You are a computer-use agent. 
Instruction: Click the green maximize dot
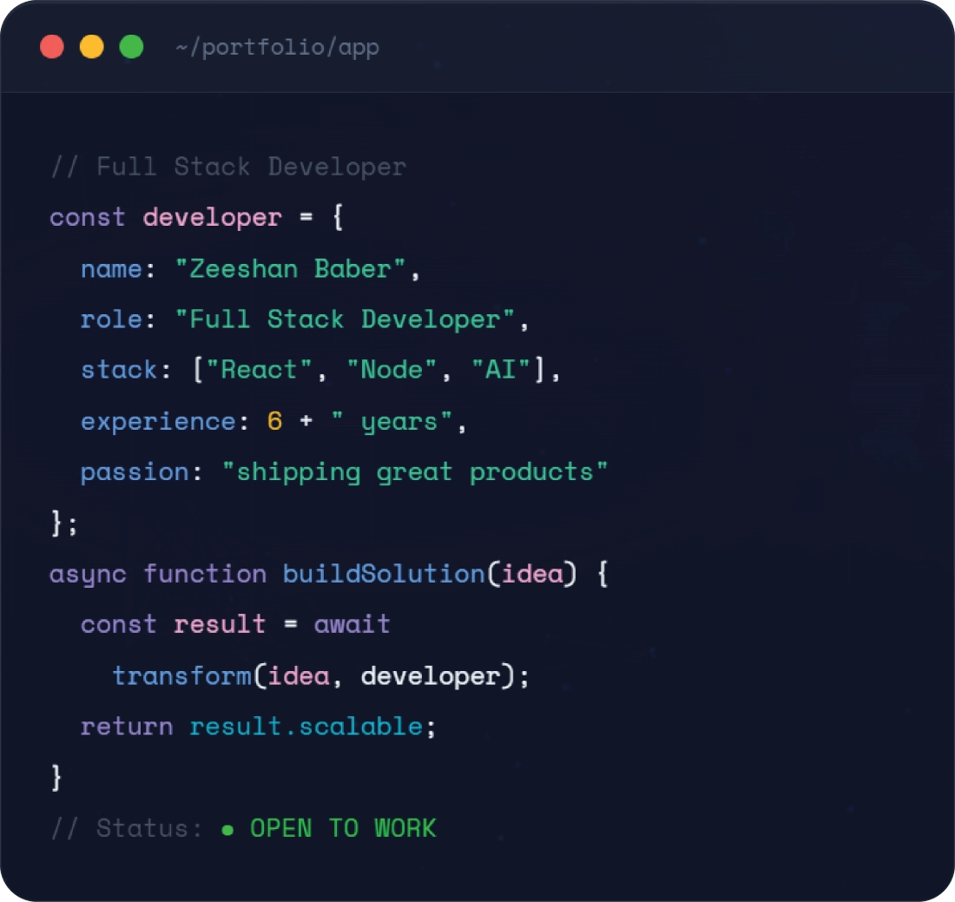(132, 47)
